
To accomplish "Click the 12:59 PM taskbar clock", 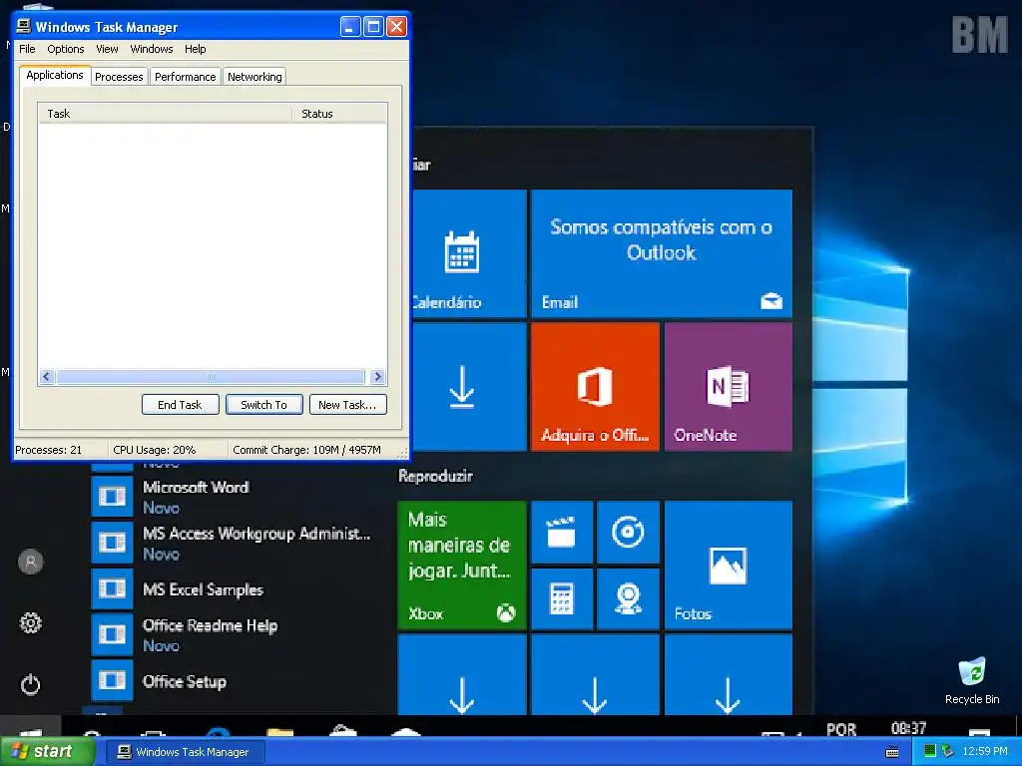I will (x=985, y=751).
